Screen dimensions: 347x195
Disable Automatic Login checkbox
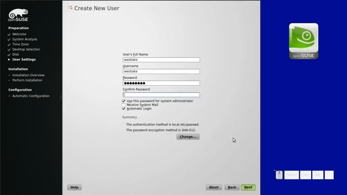tap(124, 108)
